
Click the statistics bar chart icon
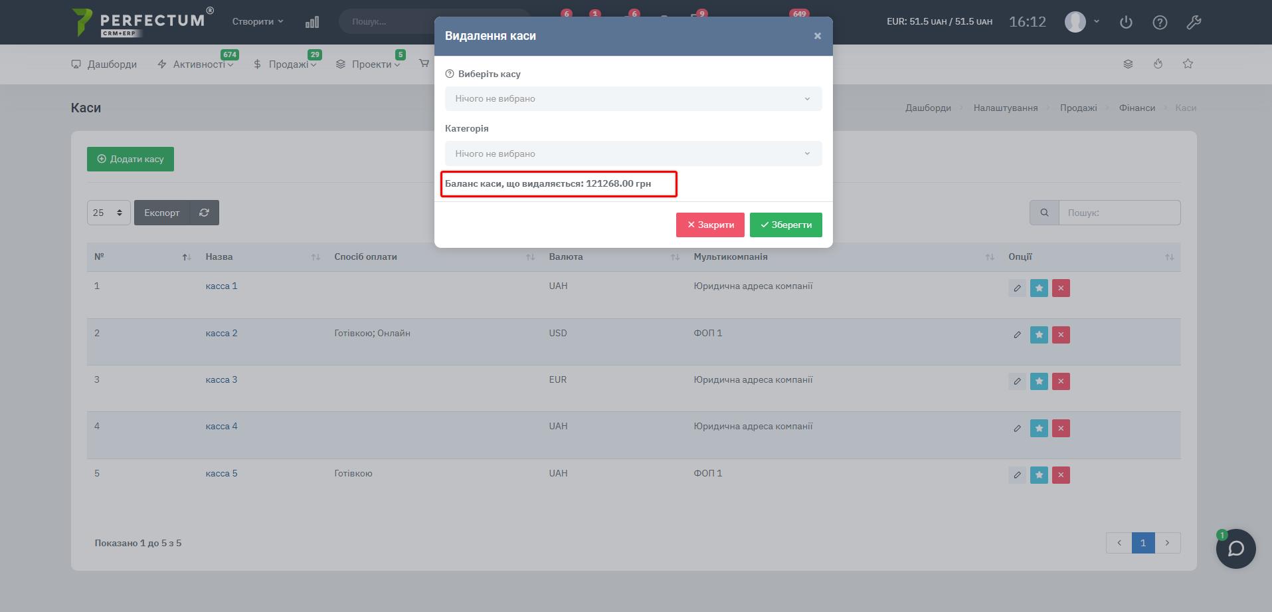[x=312, y=22]
